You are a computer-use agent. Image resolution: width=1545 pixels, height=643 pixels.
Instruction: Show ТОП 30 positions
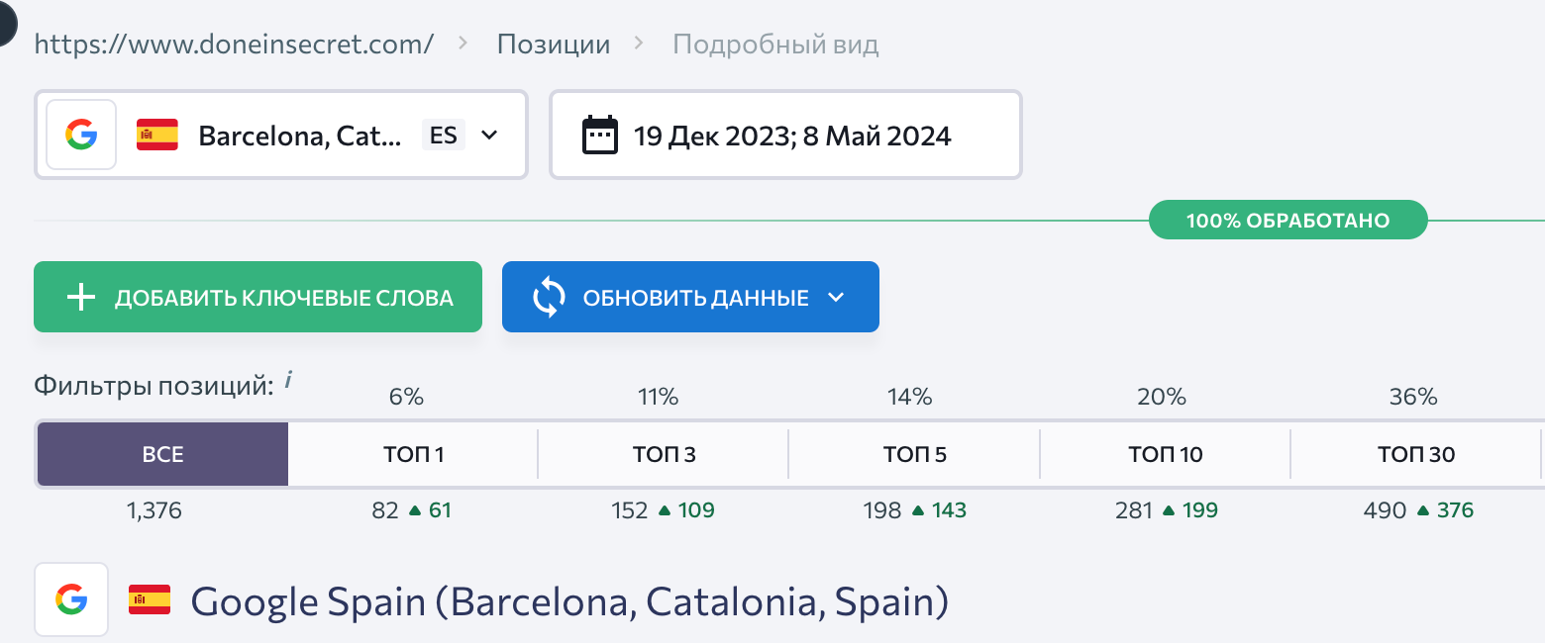pyautogui.click(x=1416, y=454)
